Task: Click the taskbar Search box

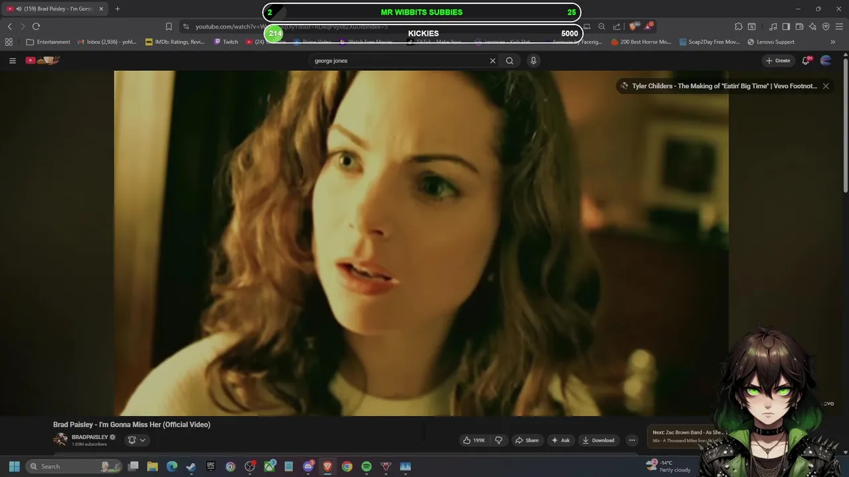Action: [74, 466]
